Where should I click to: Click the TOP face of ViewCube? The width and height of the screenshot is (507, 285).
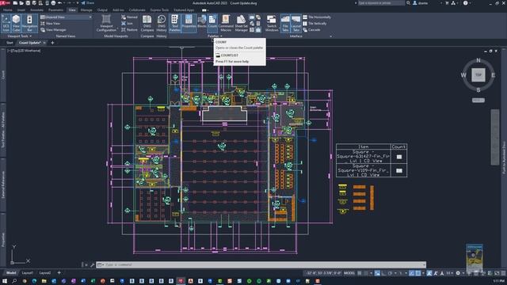(x=478, y=75)
